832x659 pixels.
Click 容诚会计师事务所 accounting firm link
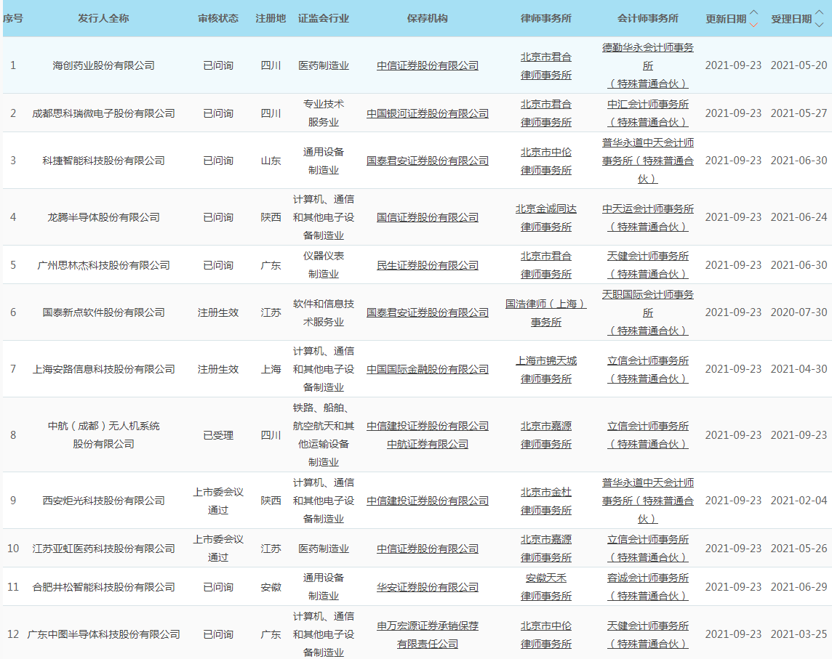coord(647,578)
